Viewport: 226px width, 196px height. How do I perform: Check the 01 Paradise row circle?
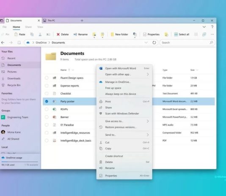[x=47, y=125]
